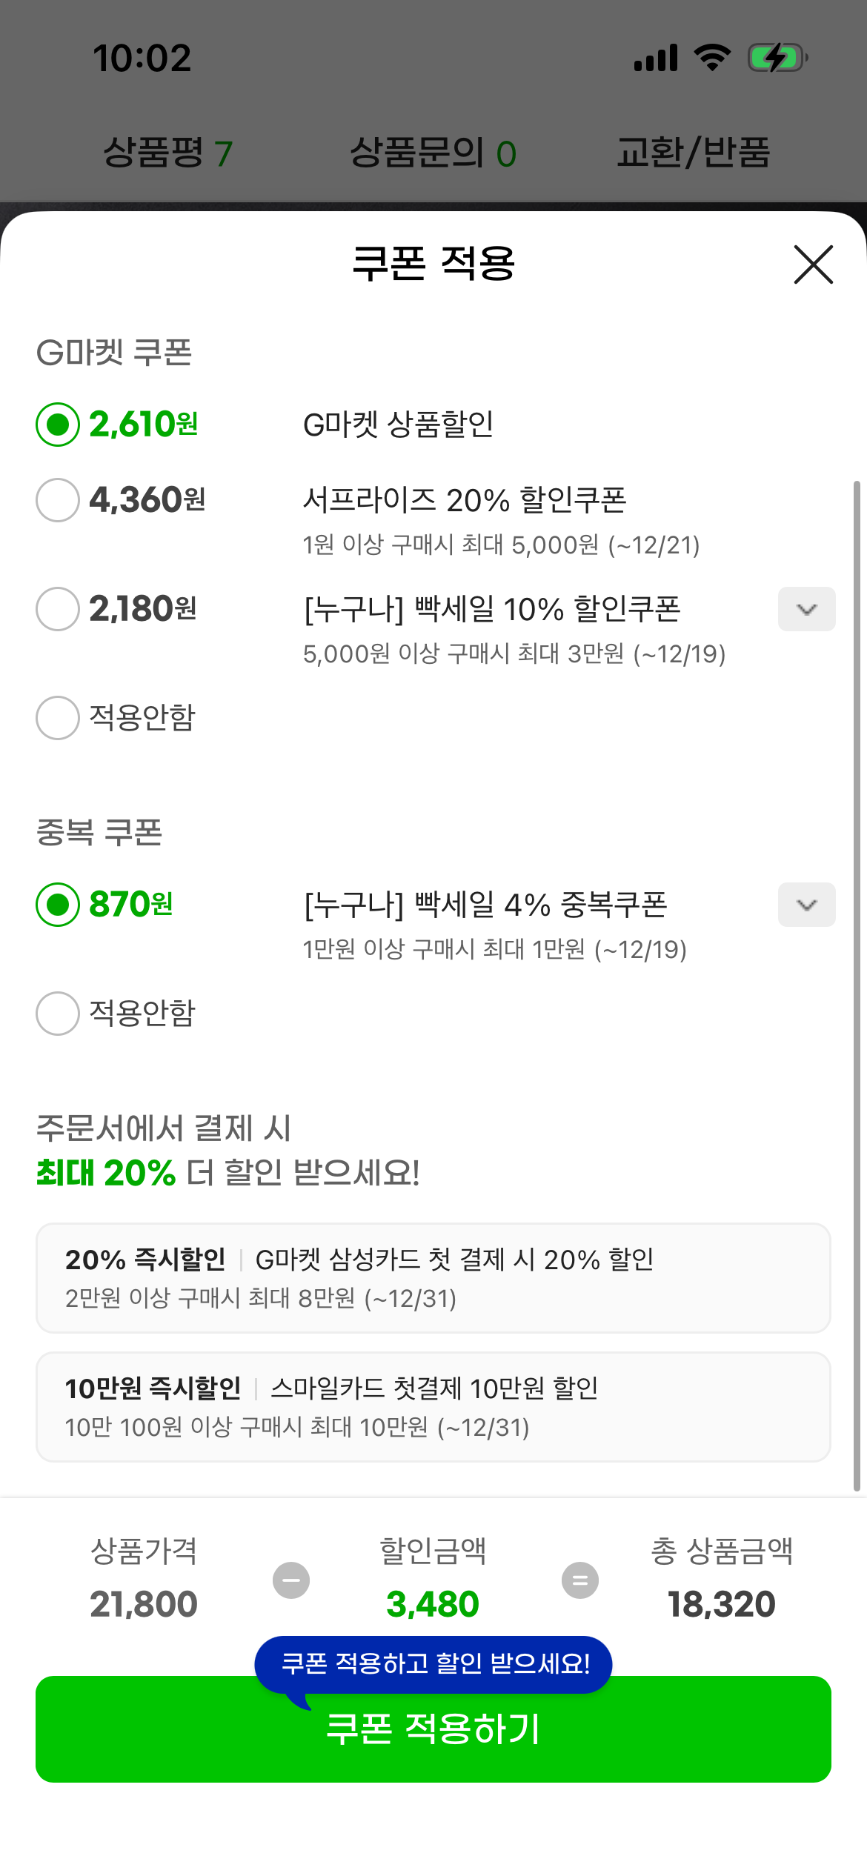The width and height of the screenshot is (867, 1876).
Task: Select 적용안함 under G마켓 쿠폰
Action: 58,717
